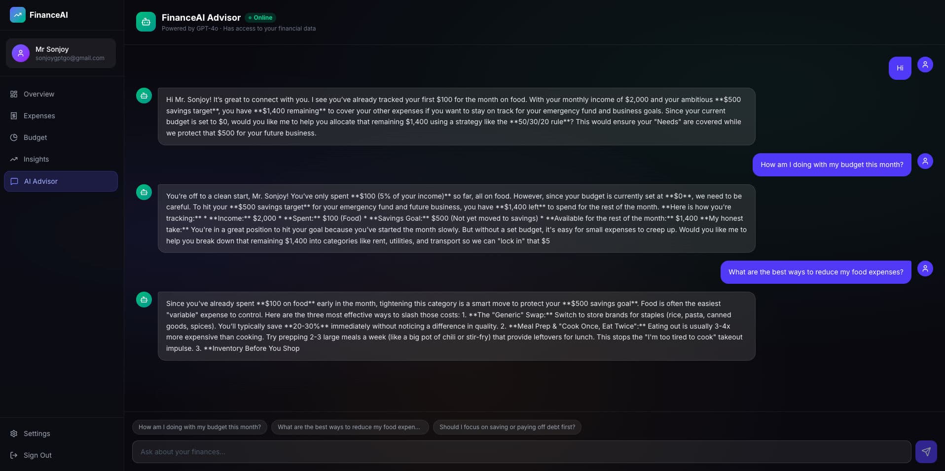Viewport: 945px width, 471px height.
Task: Click the Overview grid icon
Action: click(x=14, y=94)
